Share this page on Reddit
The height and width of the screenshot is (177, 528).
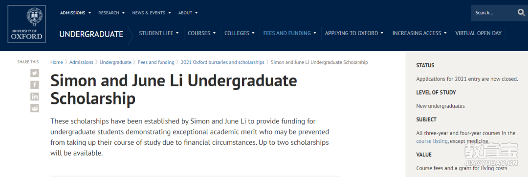point(34,108)
